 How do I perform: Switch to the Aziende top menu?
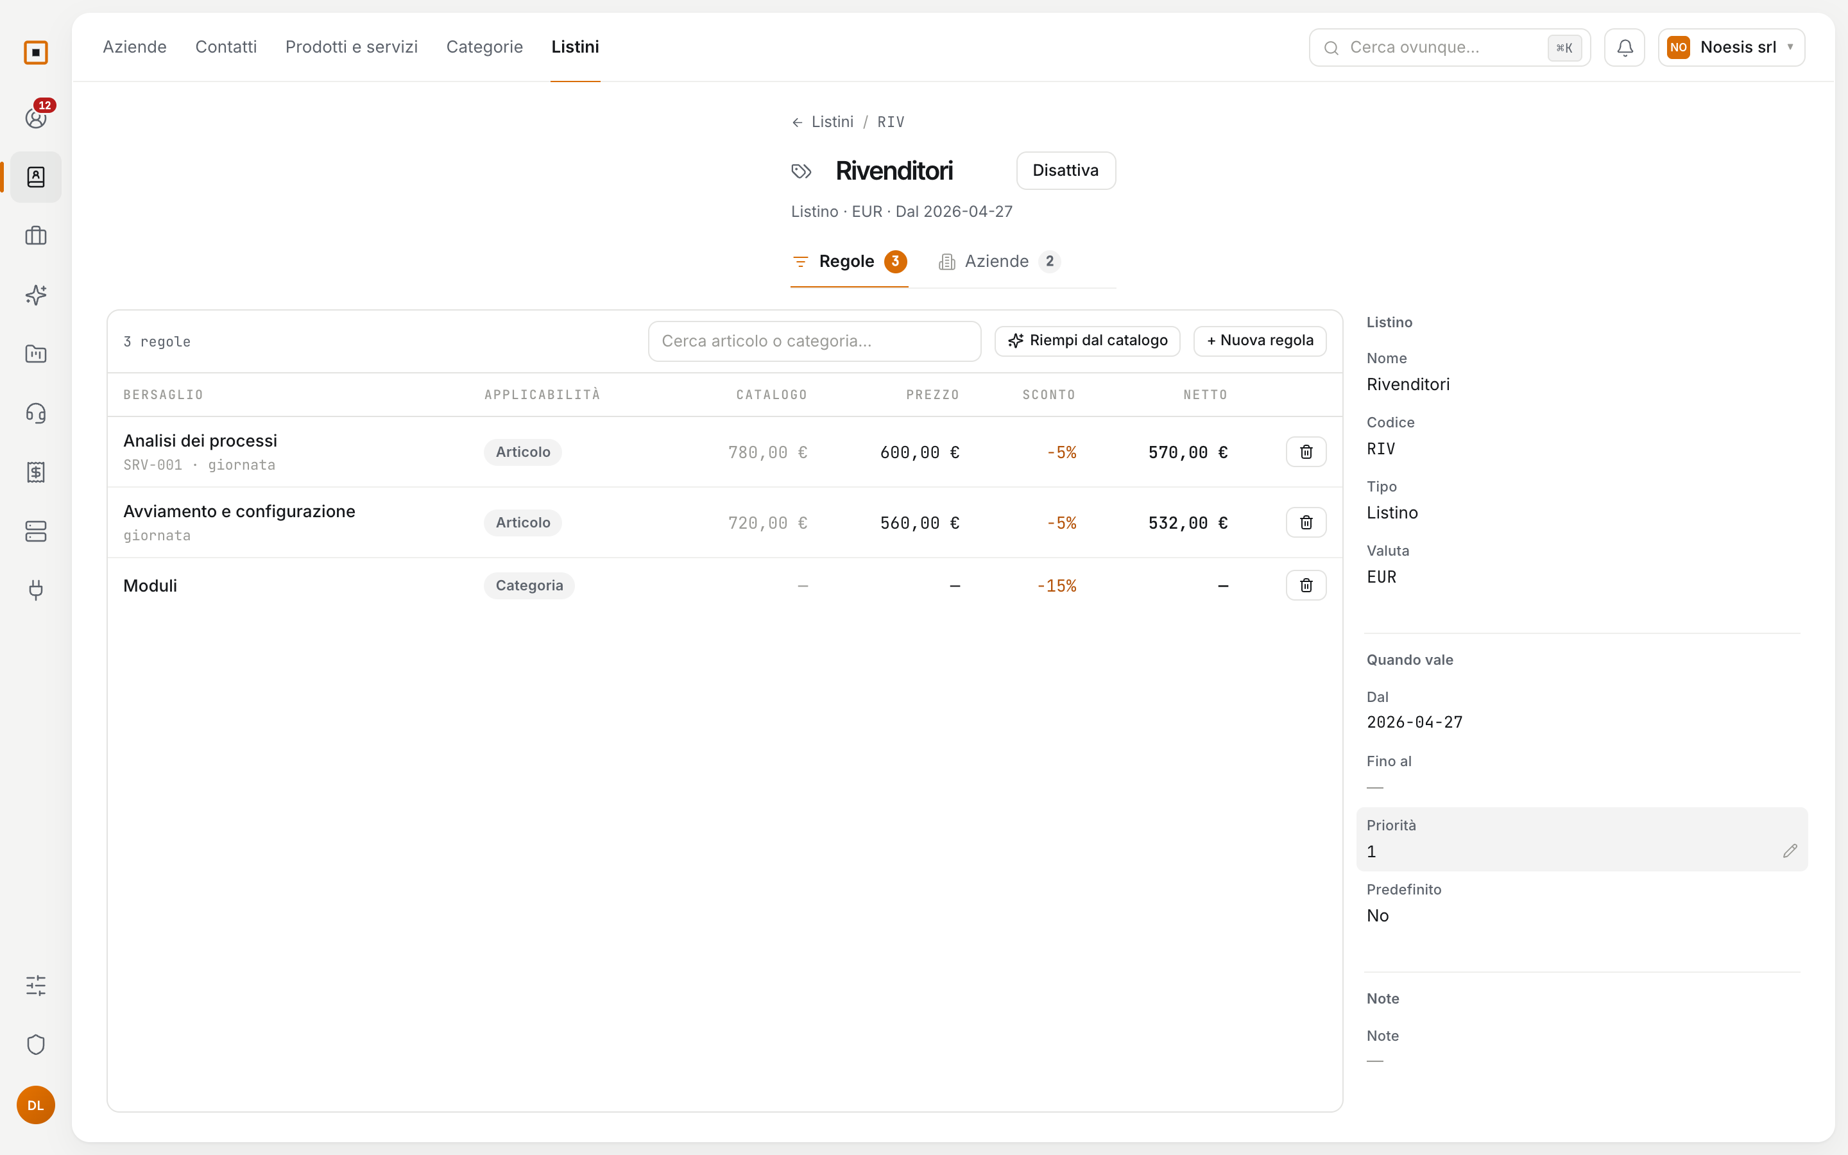pos(134,47)
